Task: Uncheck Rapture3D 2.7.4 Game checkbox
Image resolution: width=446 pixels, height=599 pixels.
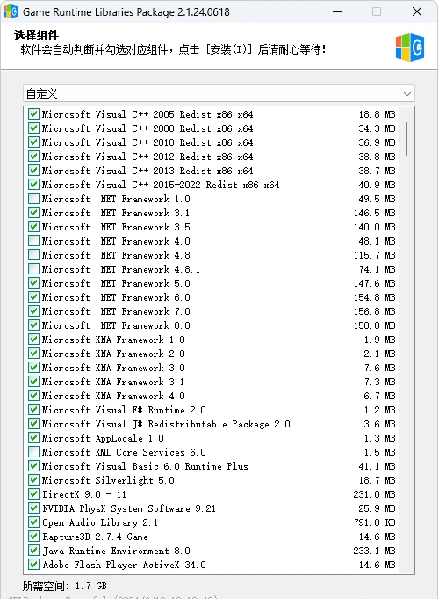Action: coord(33,537)
